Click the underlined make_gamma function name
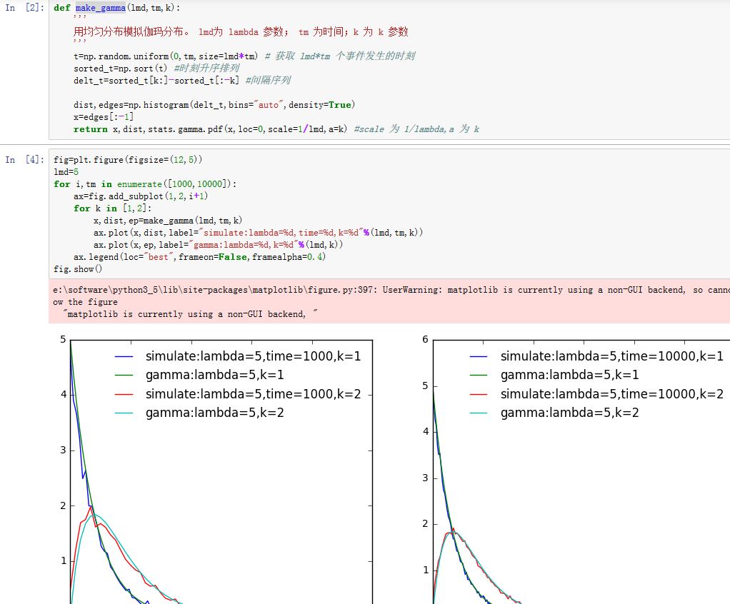 tap(100, 8)
